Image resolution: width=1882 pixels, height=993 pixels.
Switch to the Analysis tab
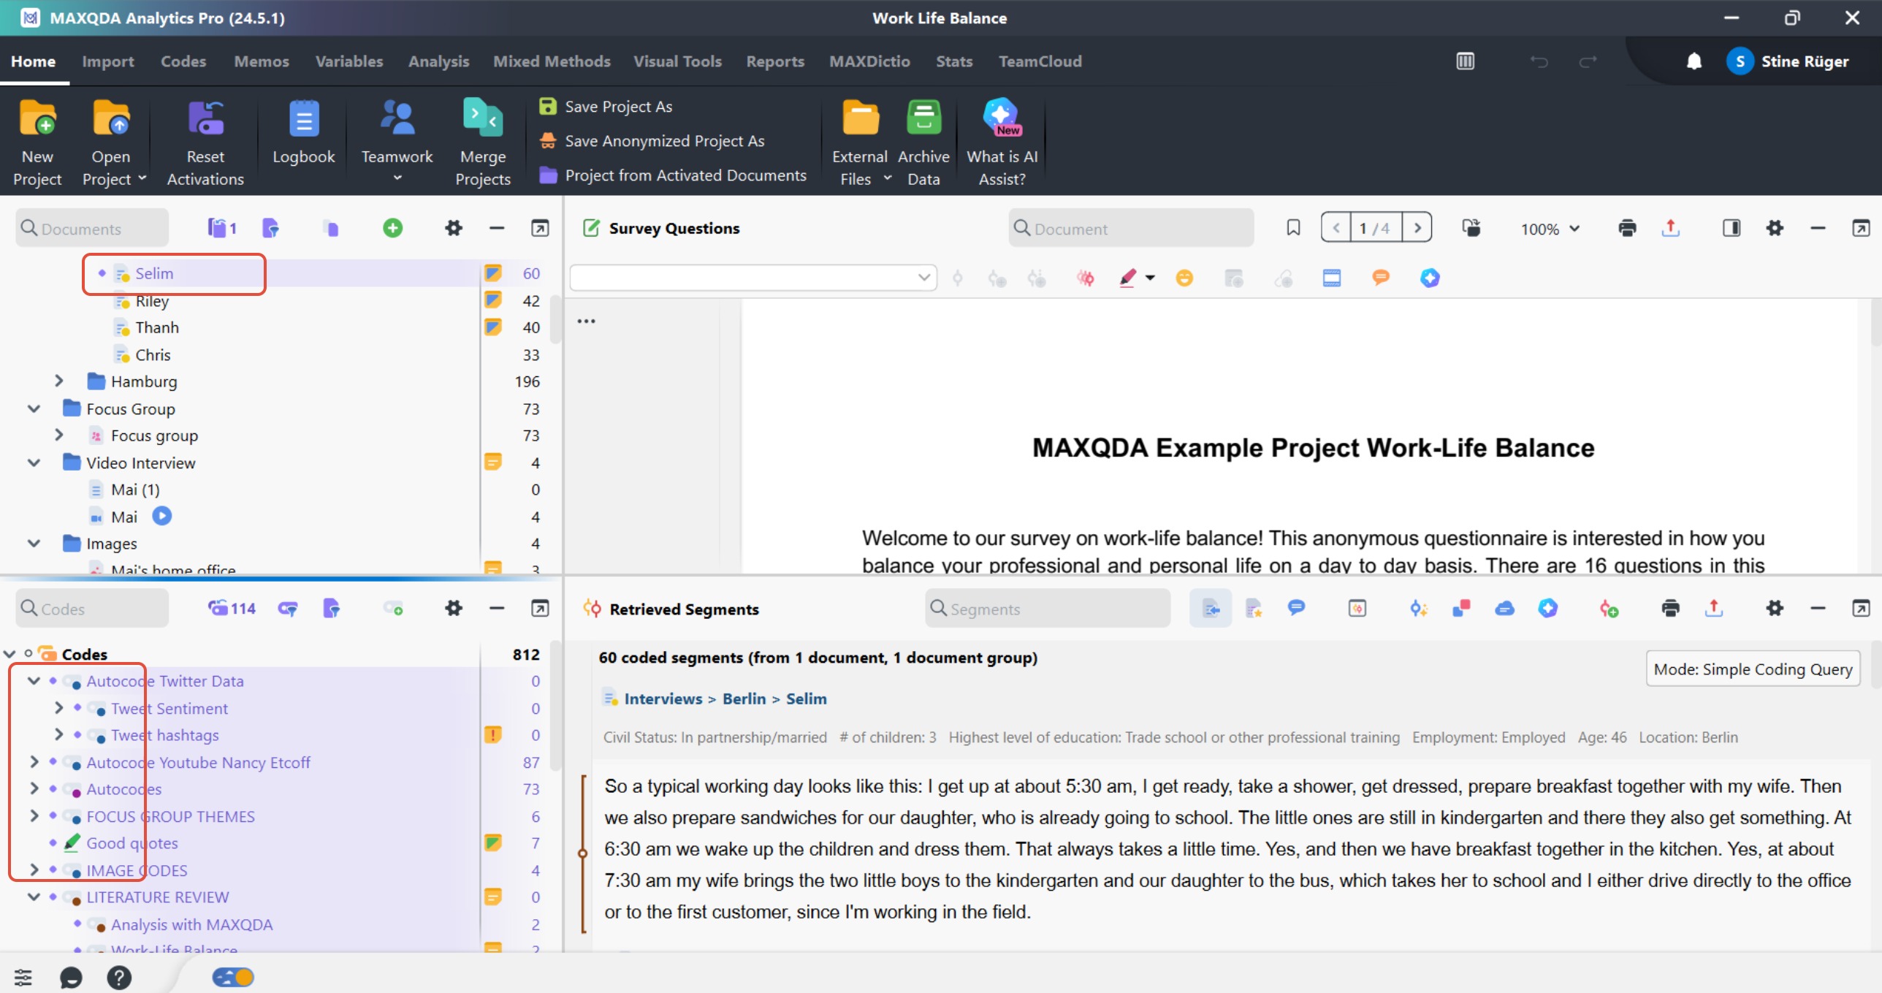coord(438,61)
